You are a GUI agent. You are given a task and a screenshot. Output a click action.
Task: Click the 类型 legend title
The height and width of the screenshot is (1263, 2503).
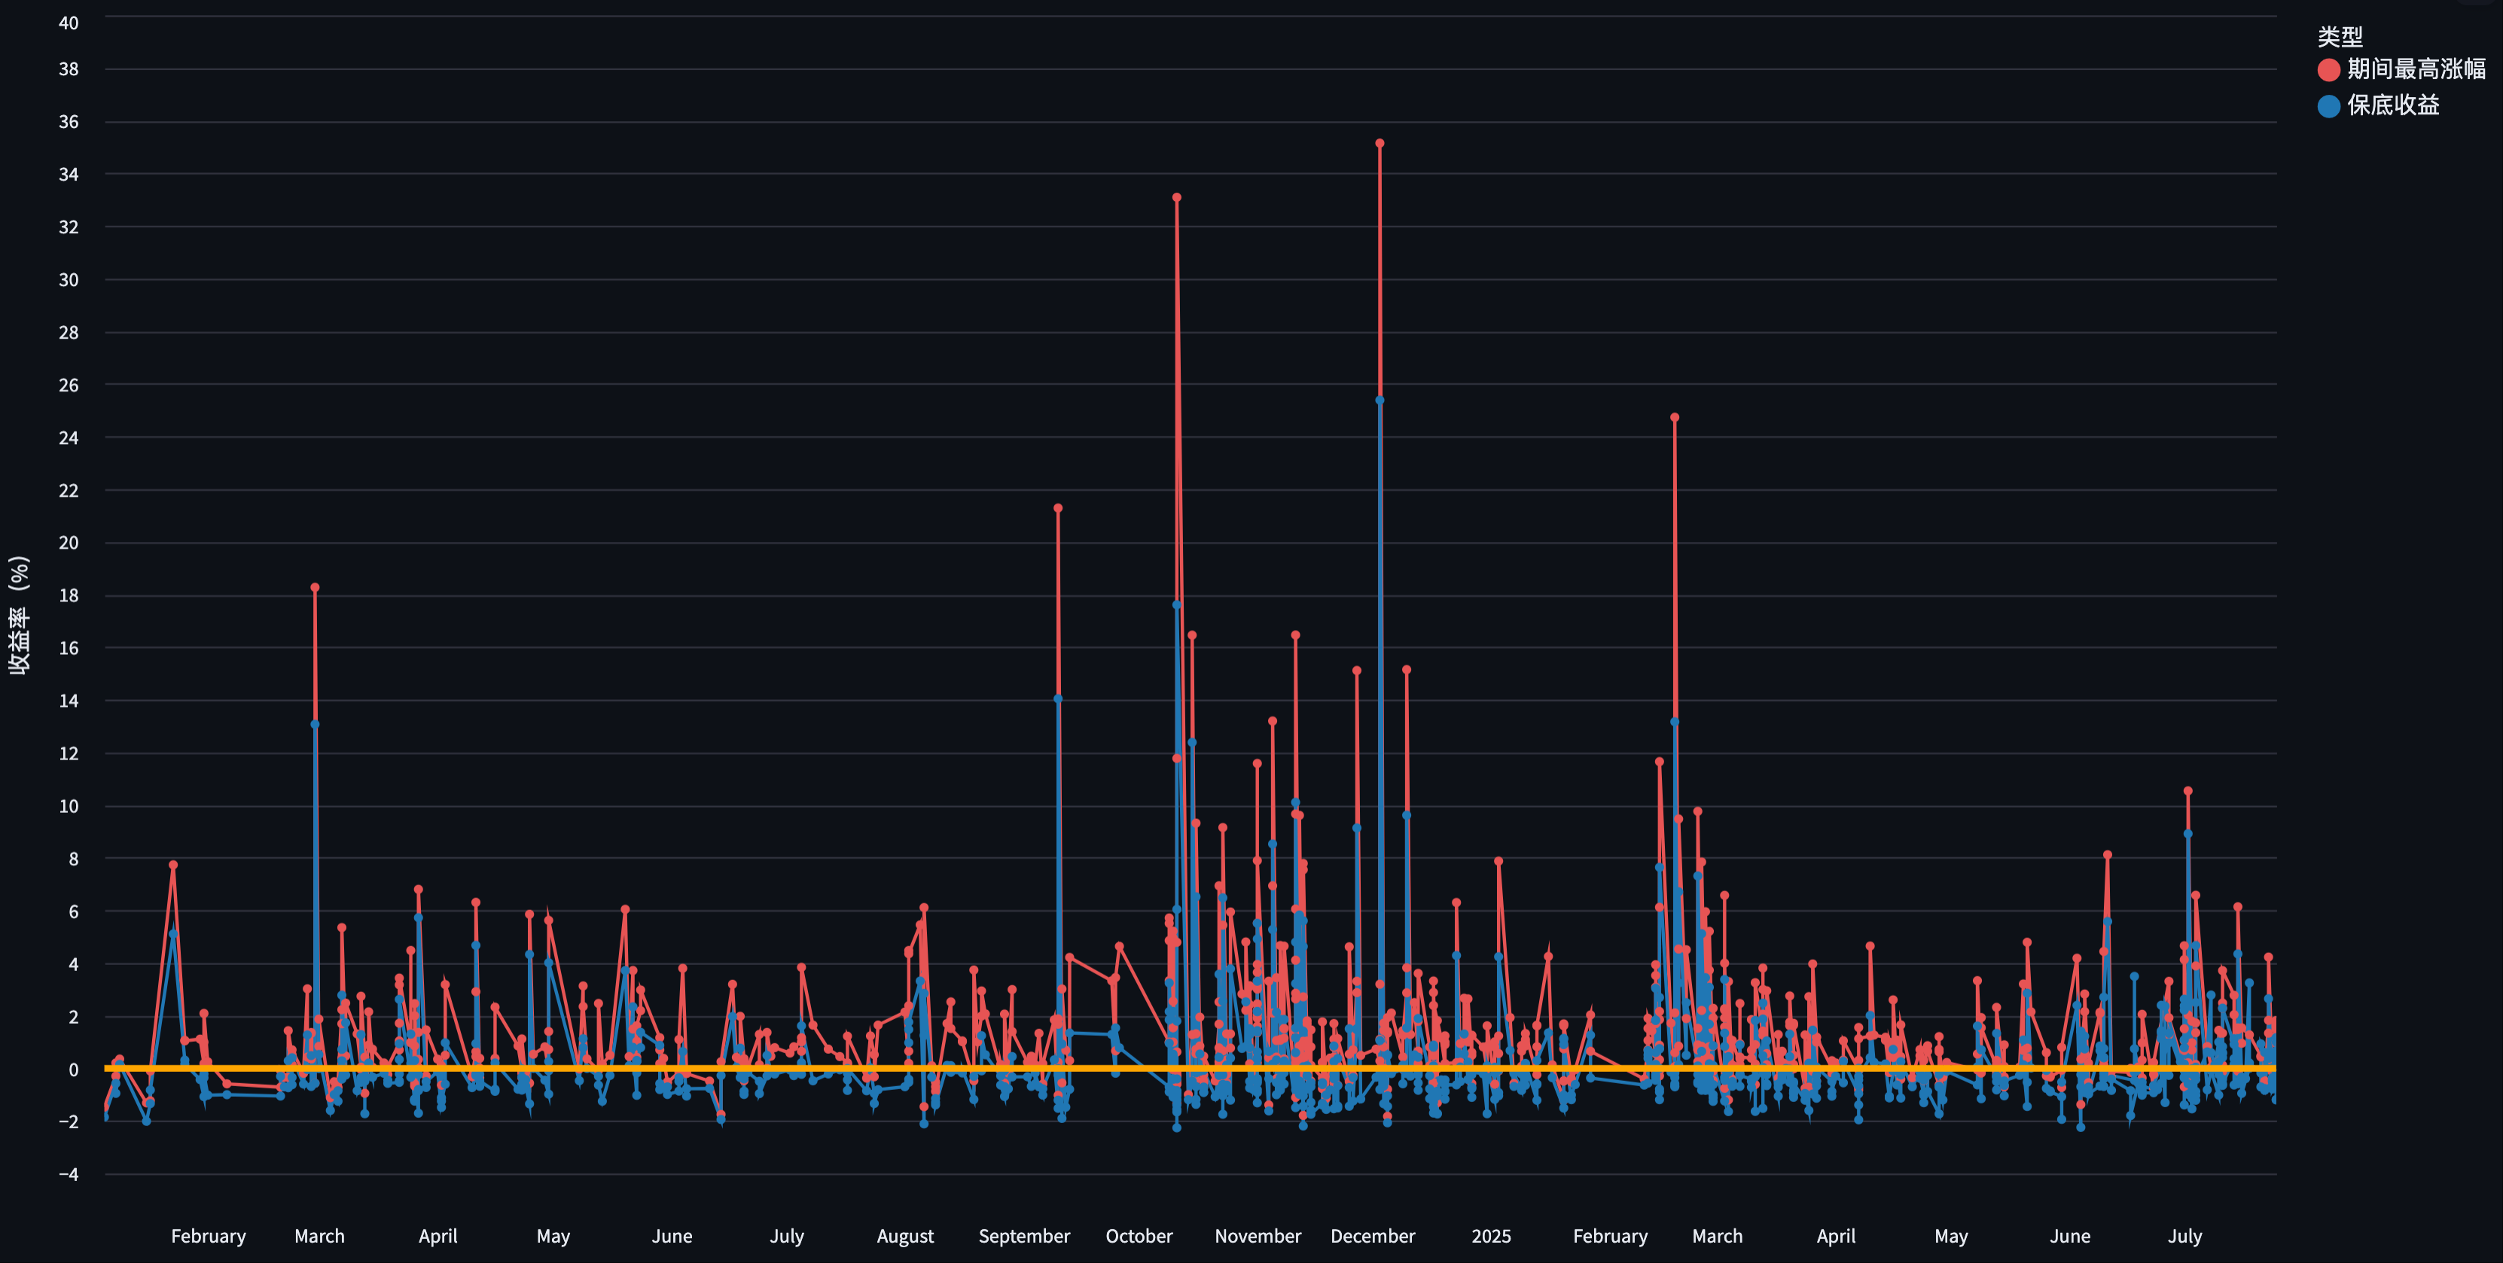[x=2340, y=37]
